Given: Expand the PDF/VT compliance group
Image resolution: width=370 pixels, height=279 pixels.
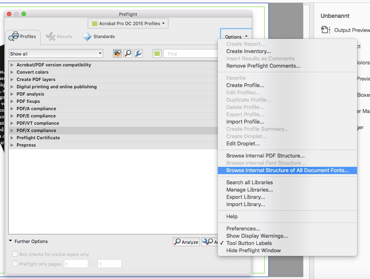Looking at the screenshot, I should [x=12, y=123].
